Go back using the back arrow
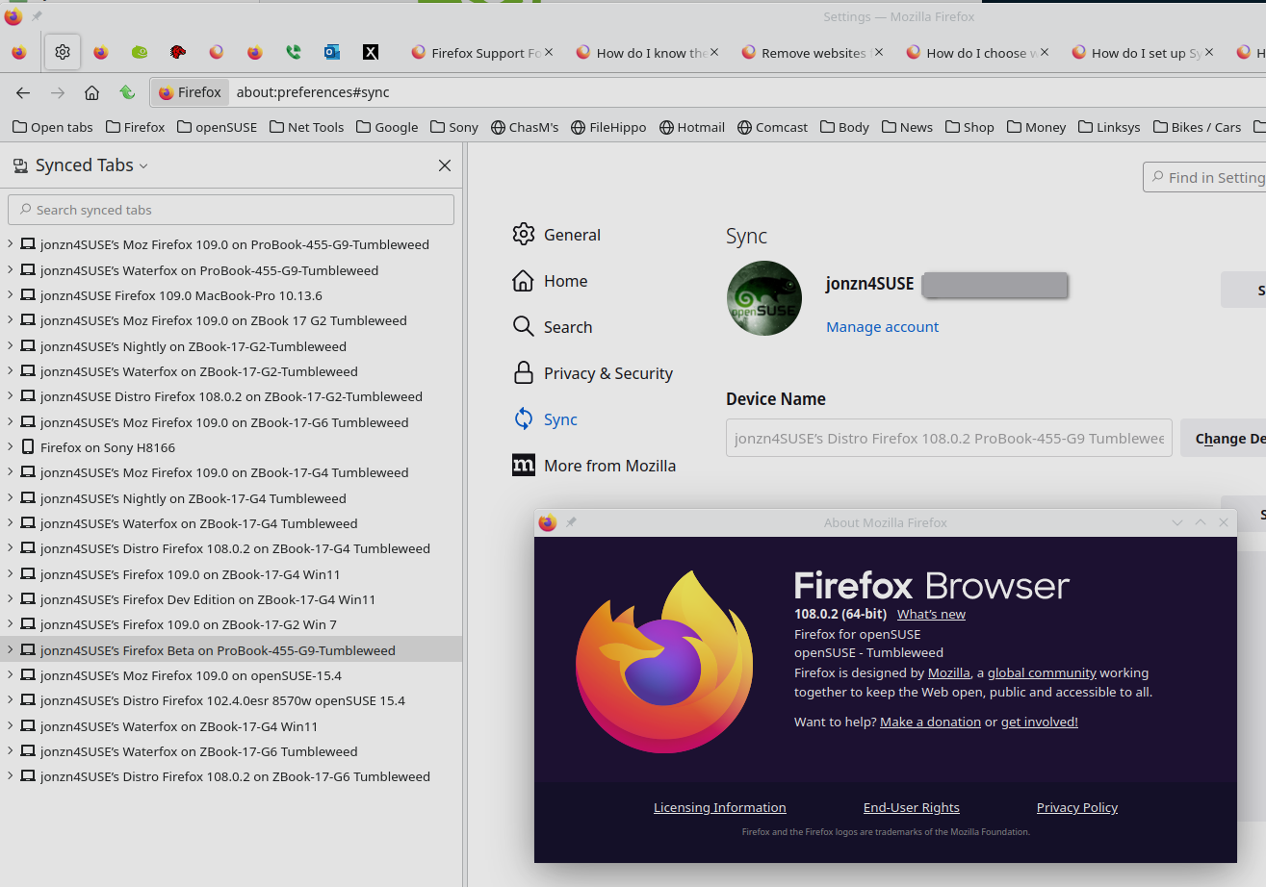1266x887 pixels. 23,92
